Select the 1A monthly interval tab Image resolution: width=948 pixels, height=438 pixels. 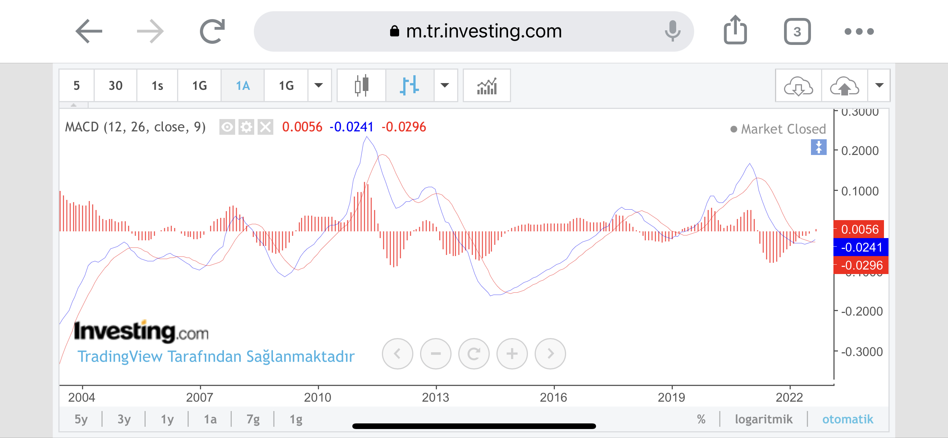pos(243,86)
